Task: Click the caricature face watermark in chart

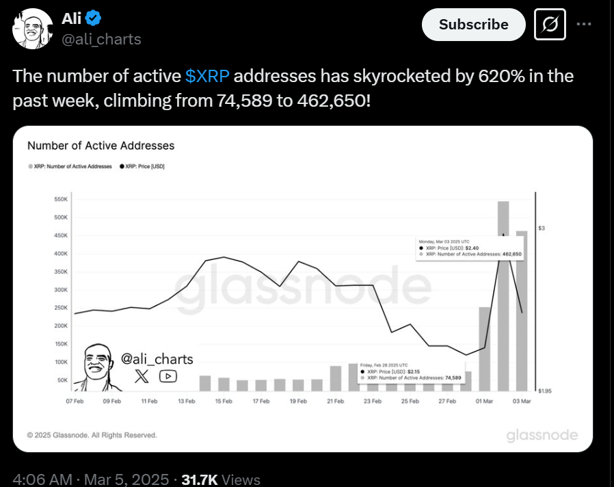Action: (98, 367)
